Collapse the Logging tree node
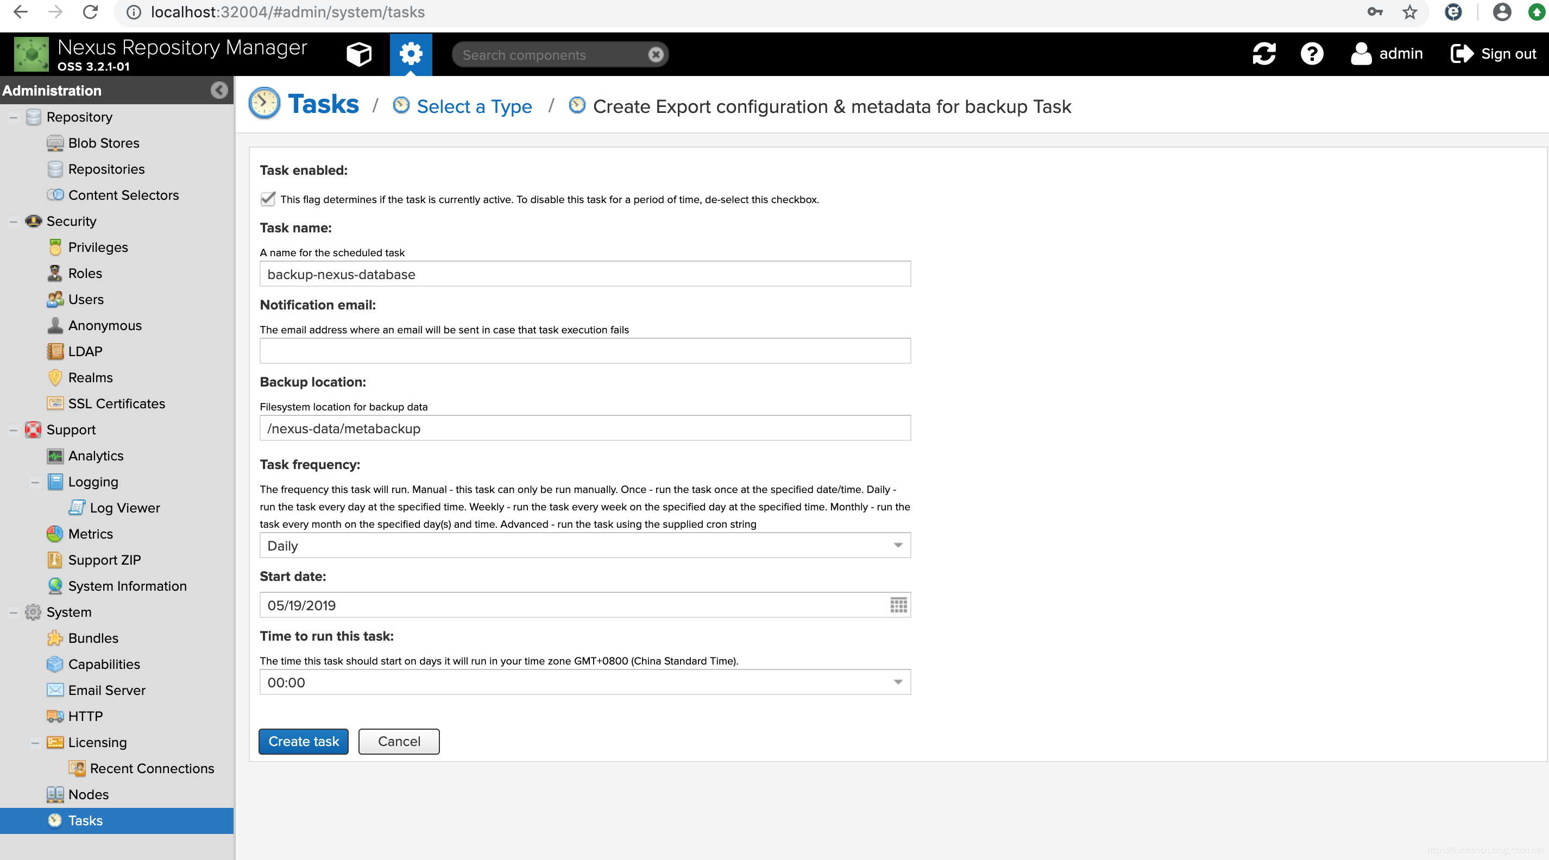The image size is (1549, 860). point(35,482)
